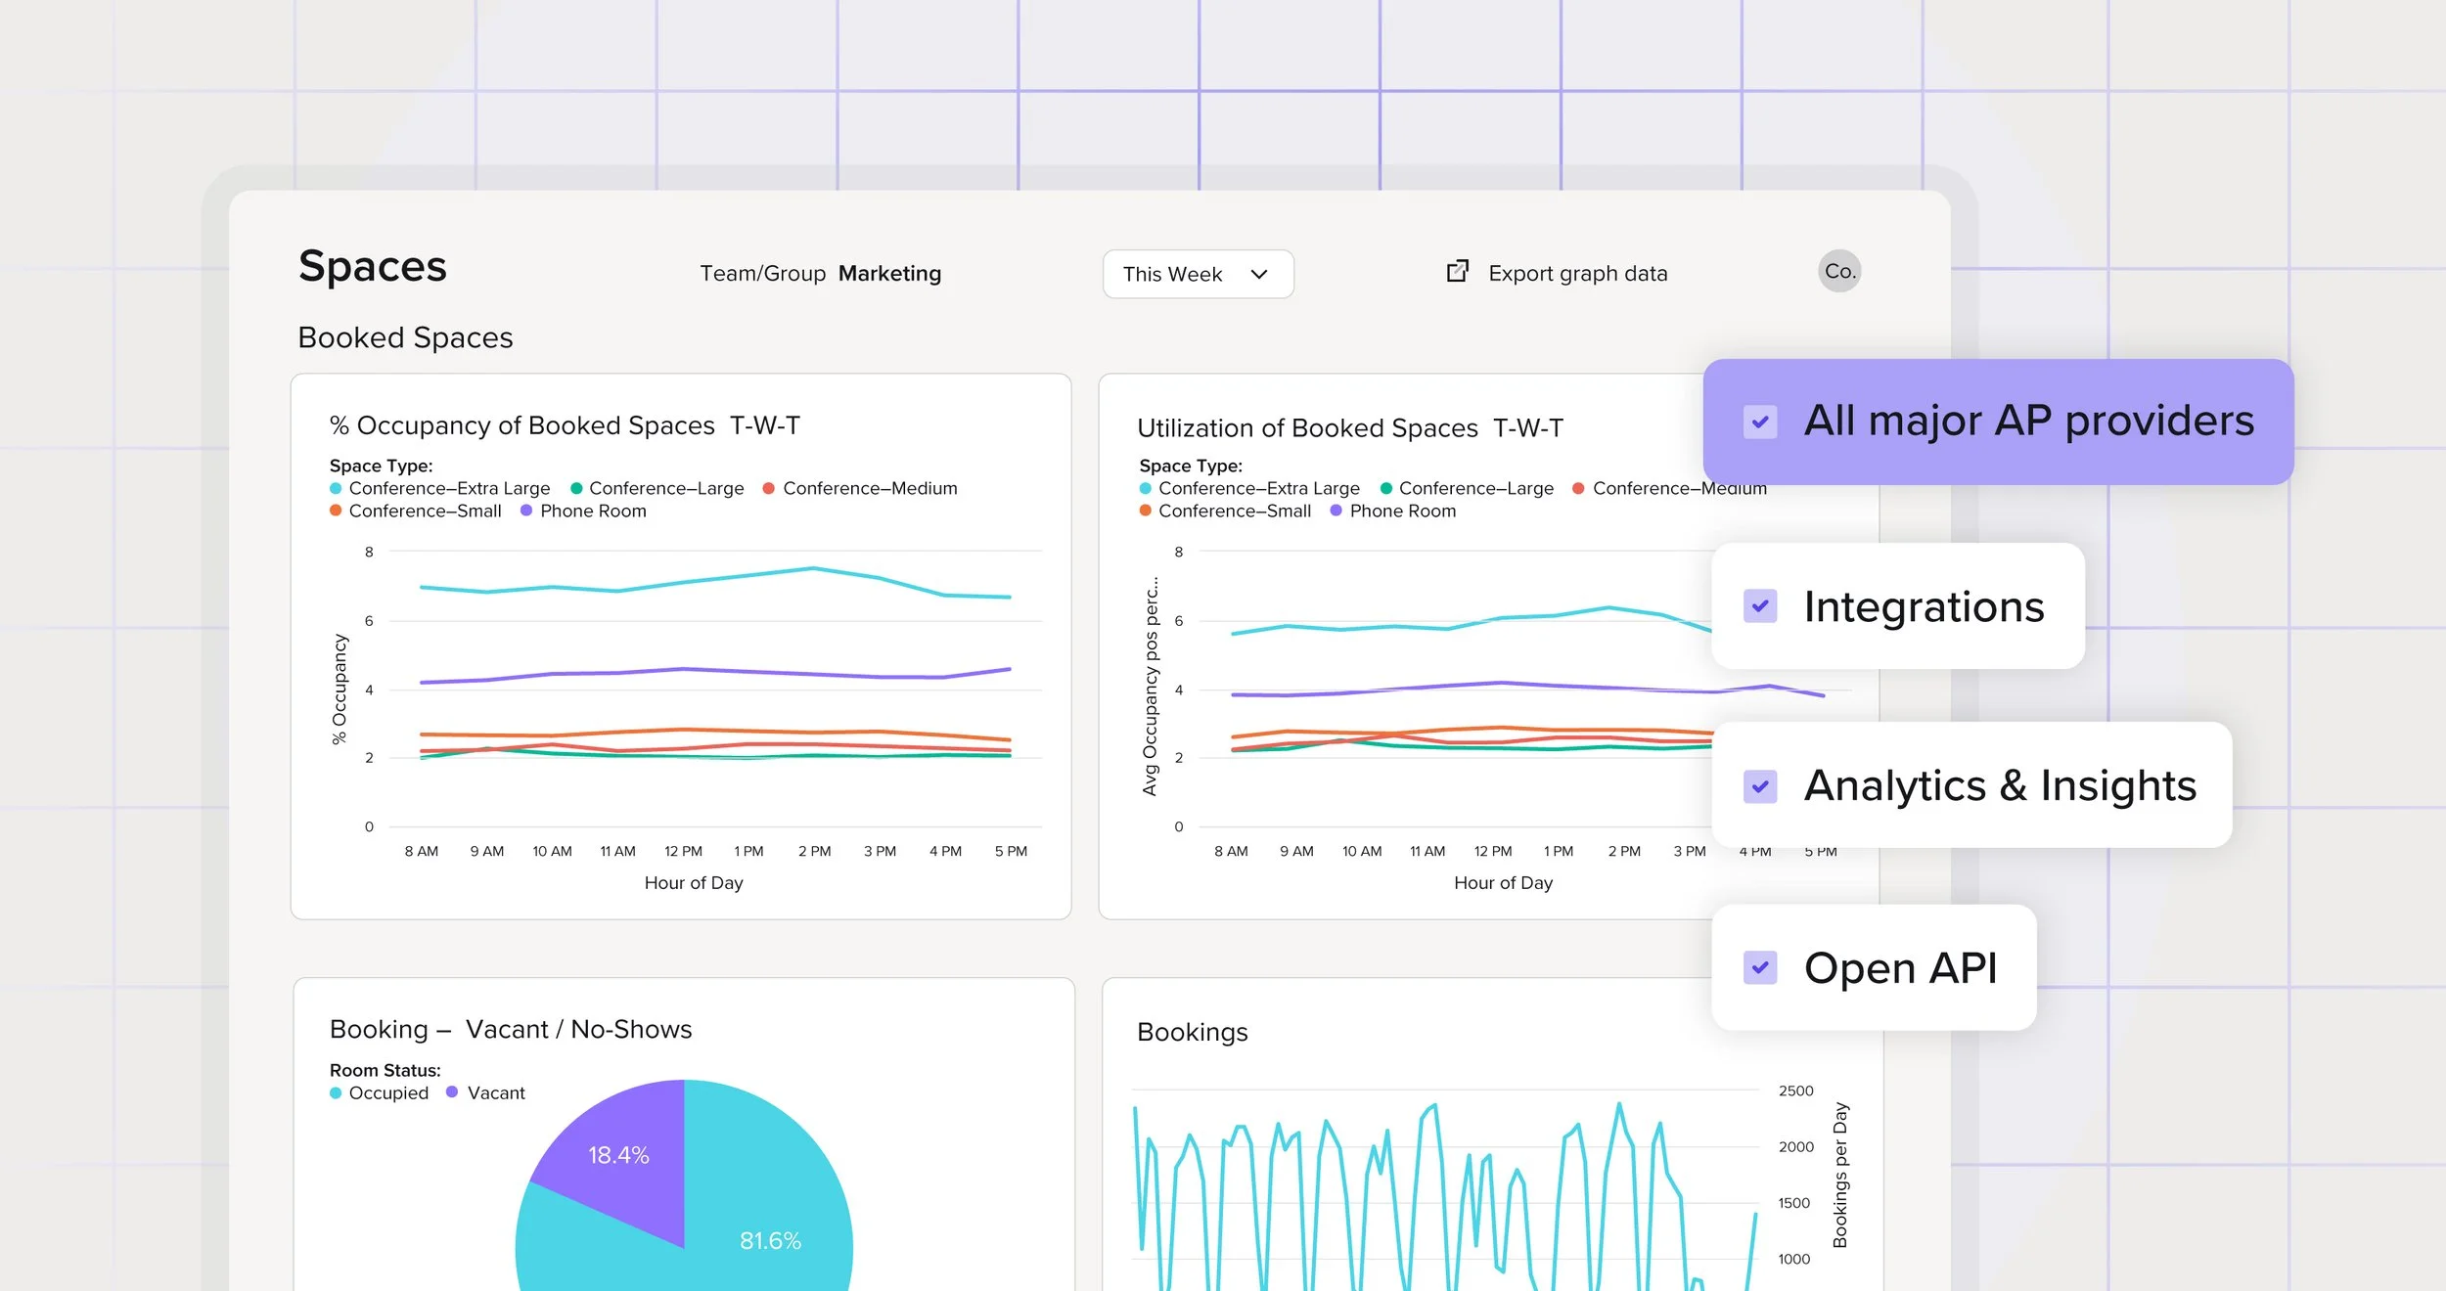Click the 18.4% vacant pie slice
This screenshot has height=1291, width=2446.
[618, 1155]
